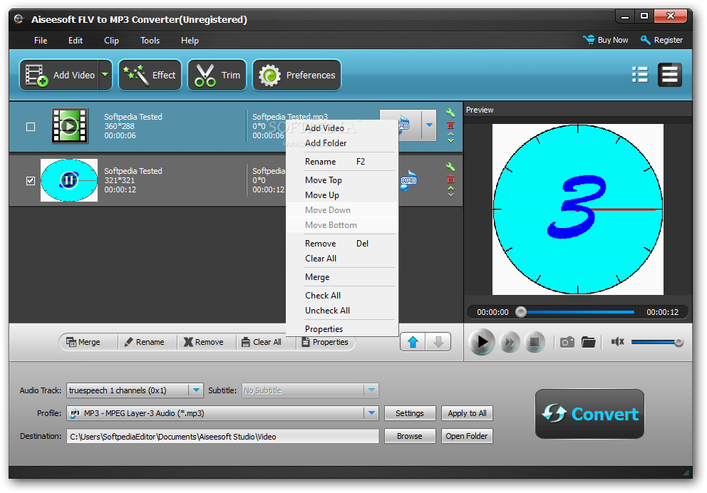The width and height of the screenshot is (707, 493).
Task: Click the Rename button below the list
Action: [144, 342]
